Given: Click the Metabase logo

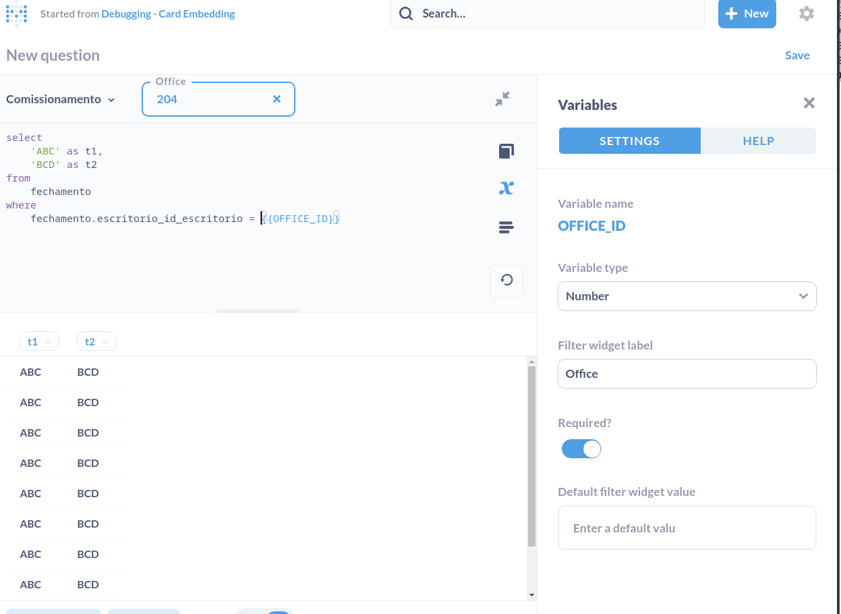Looking at the screenshot, I should click(16, 13).
